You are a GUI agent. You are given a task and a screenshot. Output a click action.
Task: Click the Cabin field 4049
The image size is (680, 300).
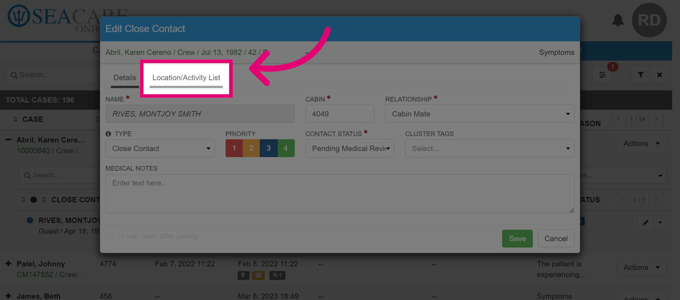[340, 114]
